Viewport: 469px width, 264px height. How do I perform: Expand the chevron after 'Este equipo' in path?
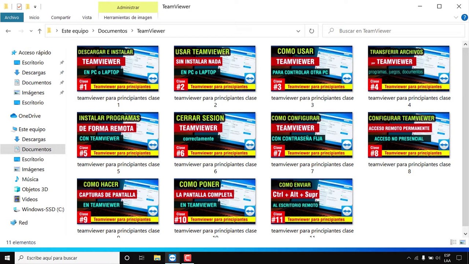93,31
